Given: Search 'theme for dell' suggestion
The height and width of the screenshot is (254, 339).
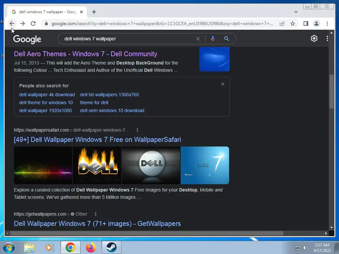Looking at the screenshot, I should (x=94, y=103).
